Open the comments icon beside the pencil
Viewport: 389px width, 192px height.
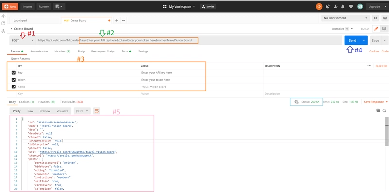tap(384, 29)
